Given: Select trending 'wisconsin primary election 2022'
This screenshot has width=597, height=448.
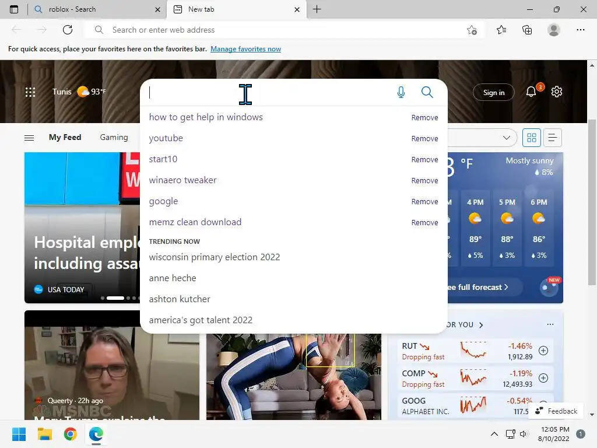Looking at the screenshot, I should 215,257.
